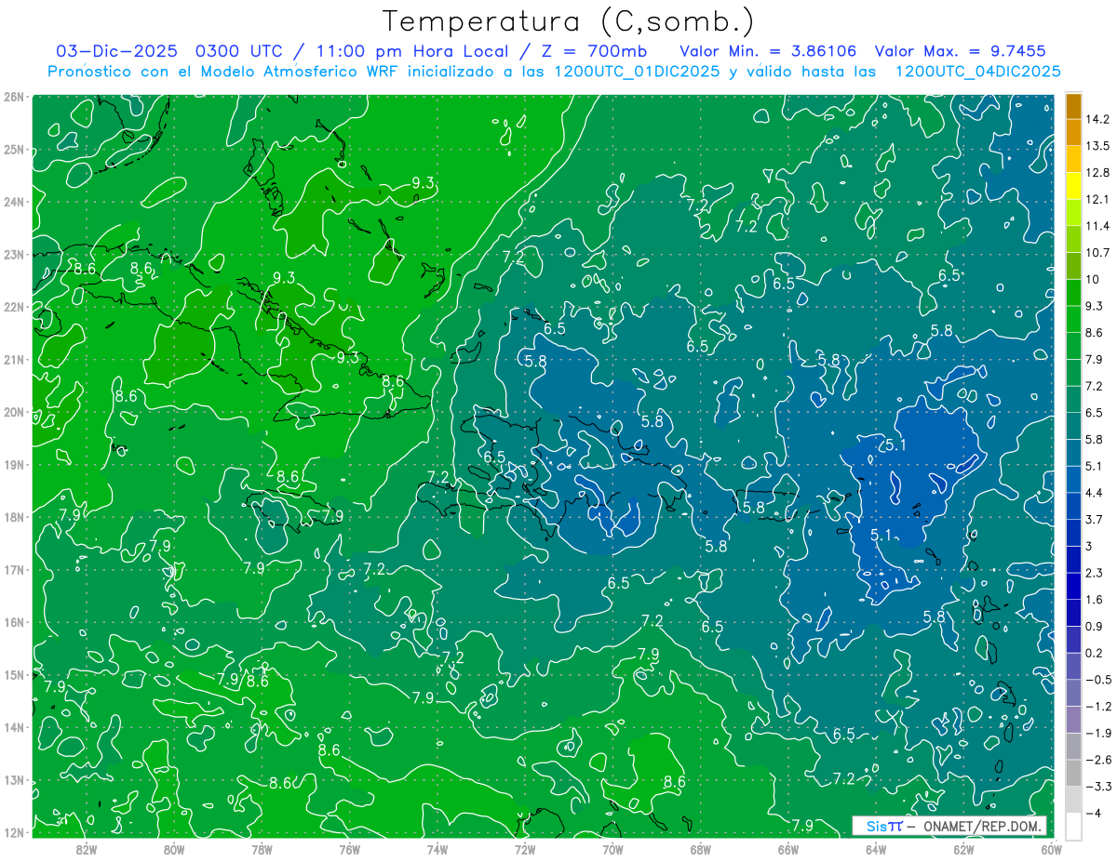
Task: Click the "03-Dic-2025" forecast date text
Action: [118, 50]
